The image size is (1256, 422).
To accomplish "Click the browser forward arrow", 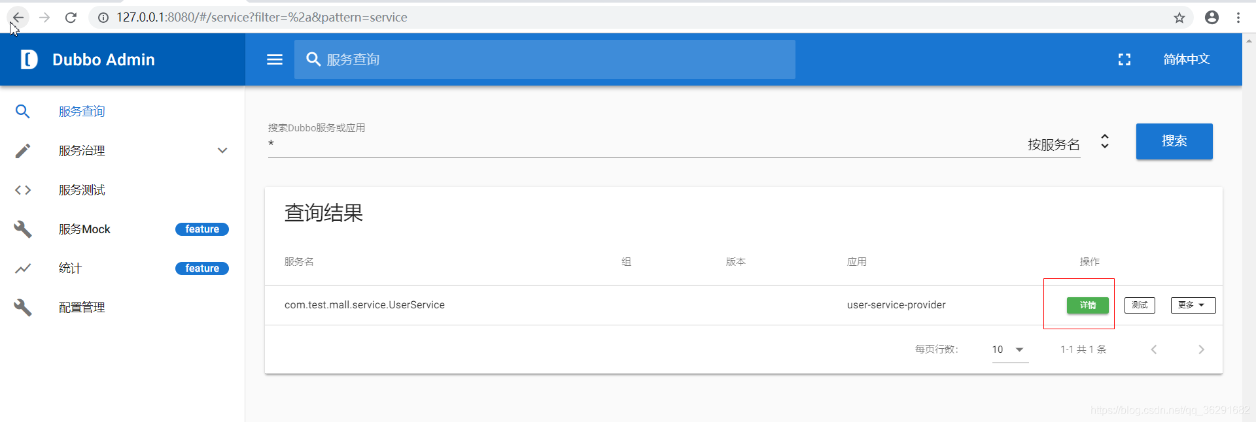I will [x=44, y=18].
